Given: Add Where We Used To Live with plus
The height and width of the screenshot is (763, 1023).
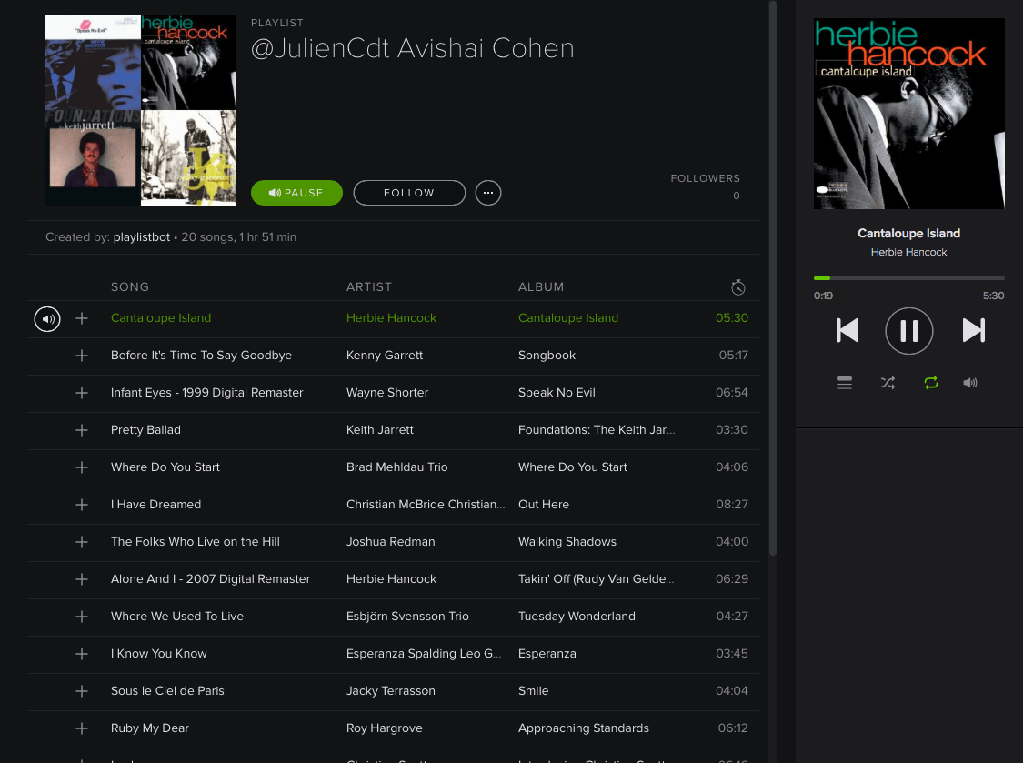Looking at the screenshot, I should (82, 617).
